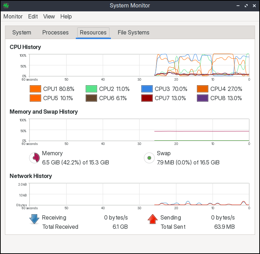Change the CPU7 dark red swatch
Viewport: 260px width, 254px height.
coord(147,98)
